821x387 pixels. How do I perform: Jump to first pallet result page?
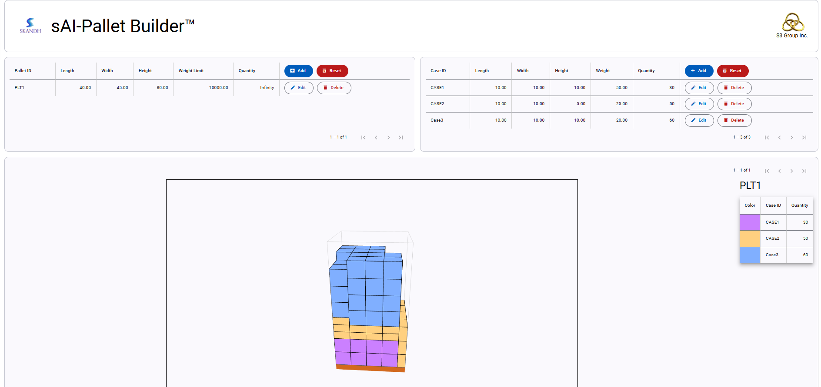tap(767, 171)
